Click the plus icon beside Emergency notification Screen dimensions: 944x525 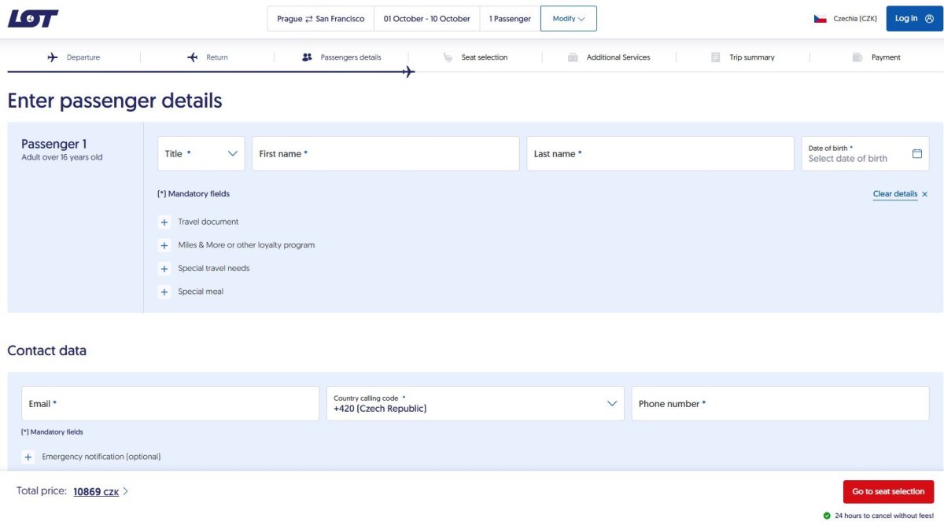28,457
